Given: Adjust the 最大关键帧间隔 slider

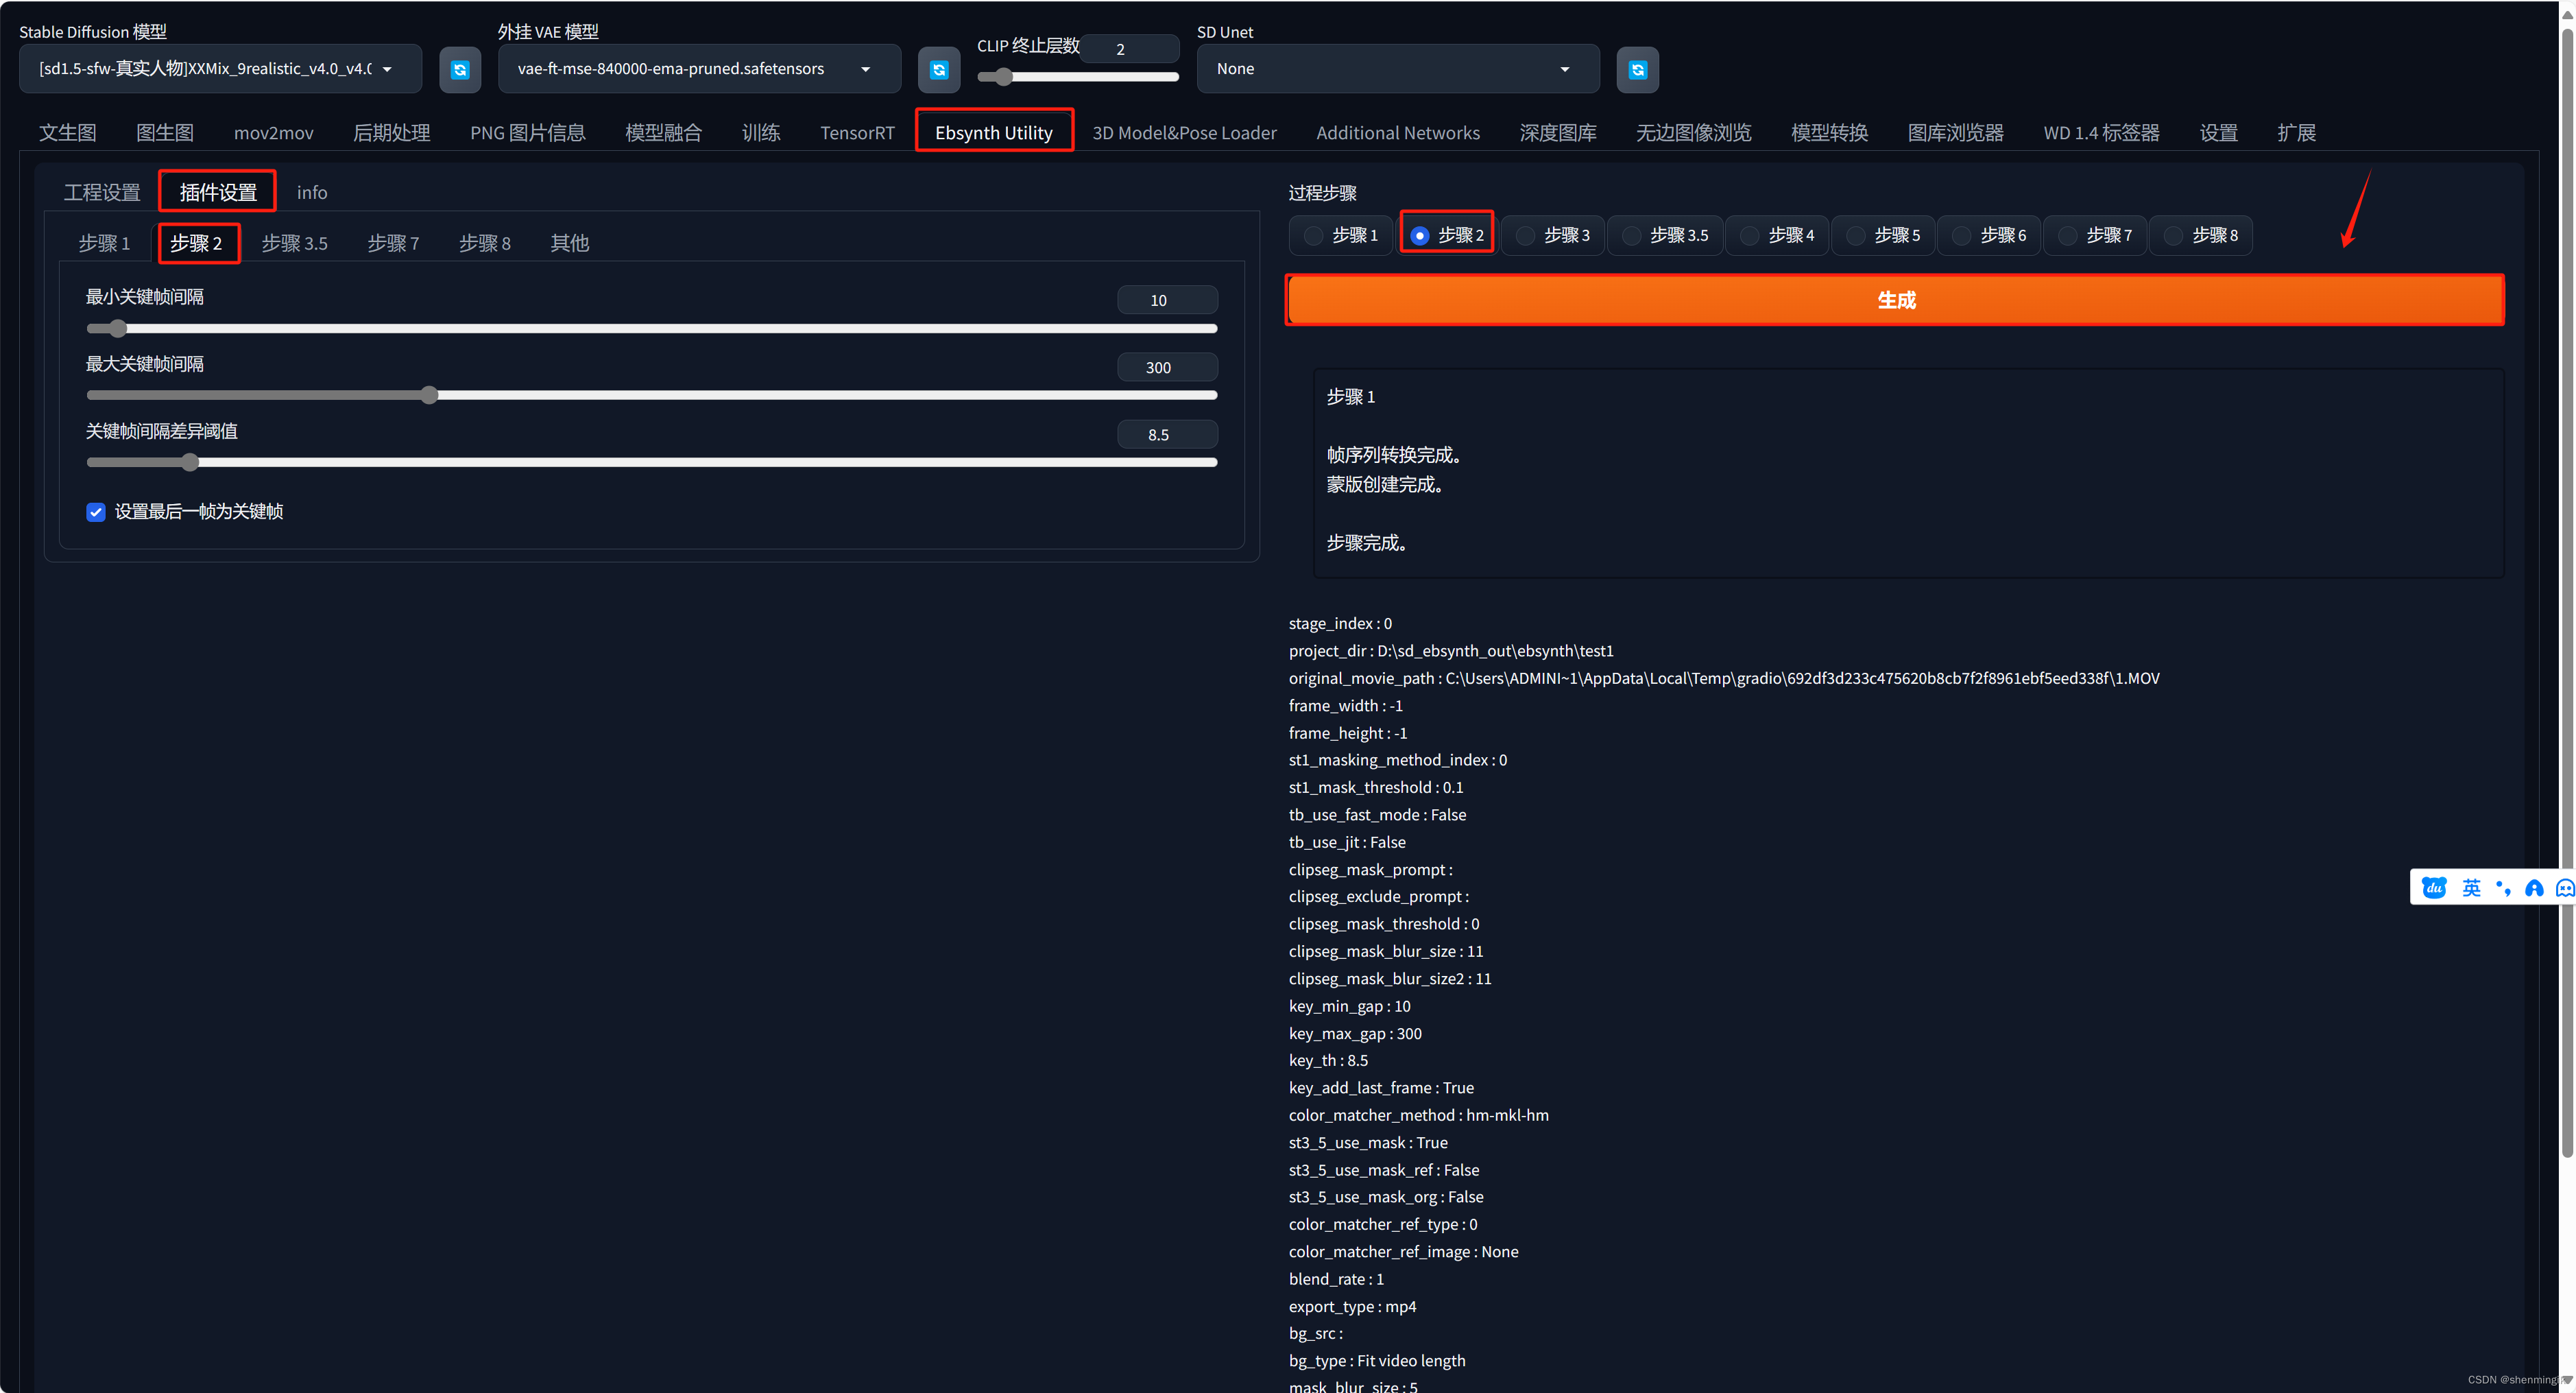Looking at the screenshot, I should point(652,396).
